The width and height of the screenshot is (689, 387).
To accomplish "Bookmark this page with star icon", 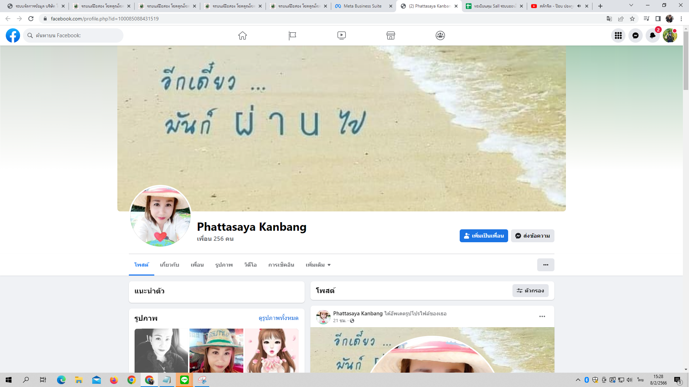I will [x=632, y=19].
